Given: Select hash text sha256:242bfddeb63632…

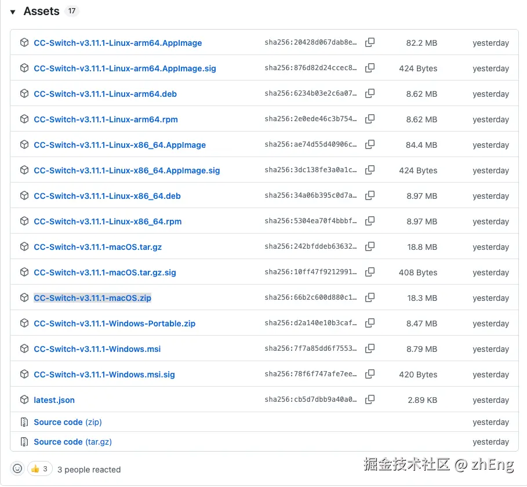Looking at the screenshot, I should click(x=311, y=247).
